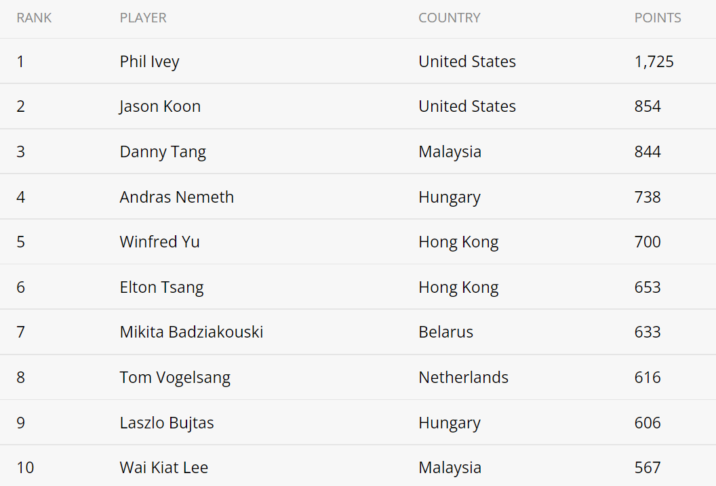Click Netherlands in the country column
The height and width of the screenshot is (486, 716).
tap(464, 378)
